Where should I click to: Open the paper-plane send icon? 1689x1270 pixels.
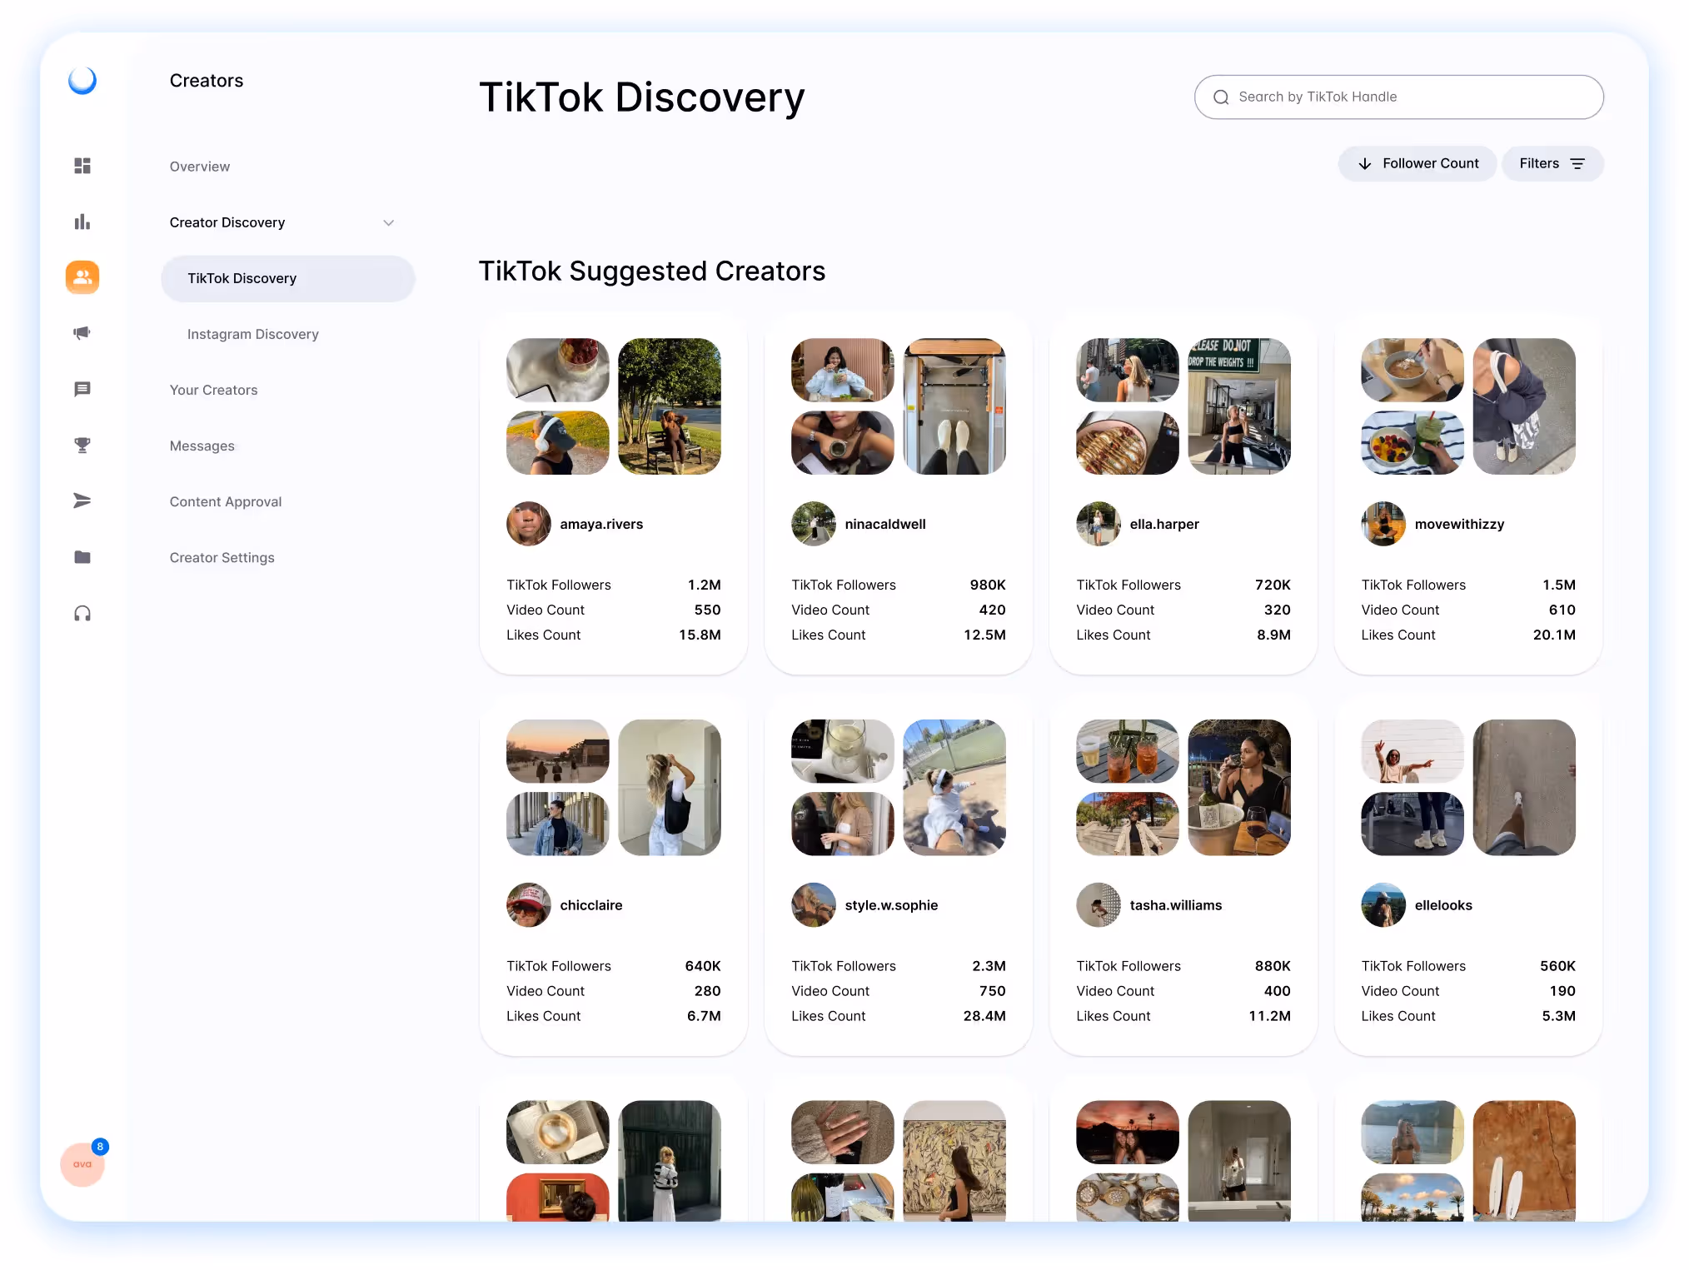(x=82, y=501)
